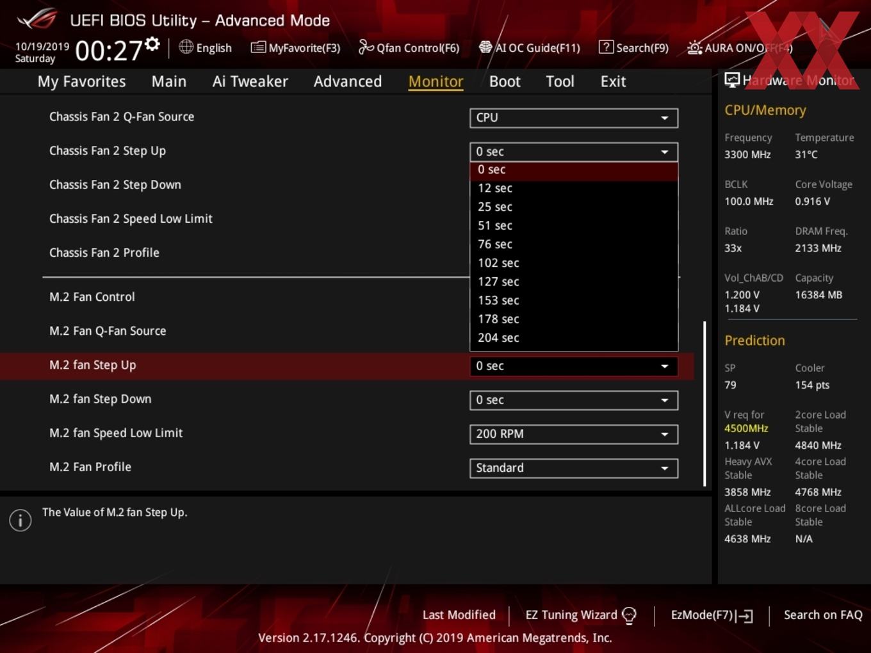Select 153 sec option
This screenshot has height=653, width=871.
tap(574, 300)
